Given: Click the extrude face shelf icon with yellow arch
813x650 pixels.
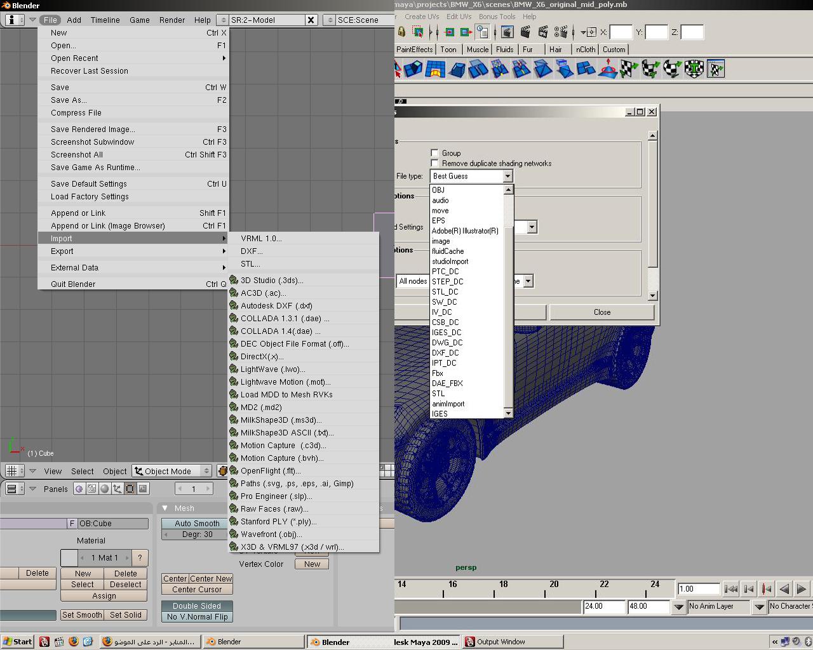Looking at the screenshot, I should 435,69.
